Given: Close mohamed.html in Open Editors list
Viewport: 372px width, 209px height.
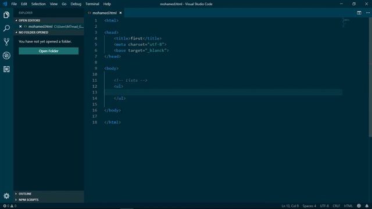Looking at the screenshot, I should coord(20,27).
